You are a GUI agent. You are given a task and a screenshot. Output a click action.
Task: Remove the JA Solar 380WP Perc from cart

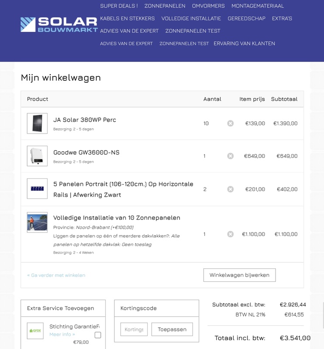click(231, 123)
